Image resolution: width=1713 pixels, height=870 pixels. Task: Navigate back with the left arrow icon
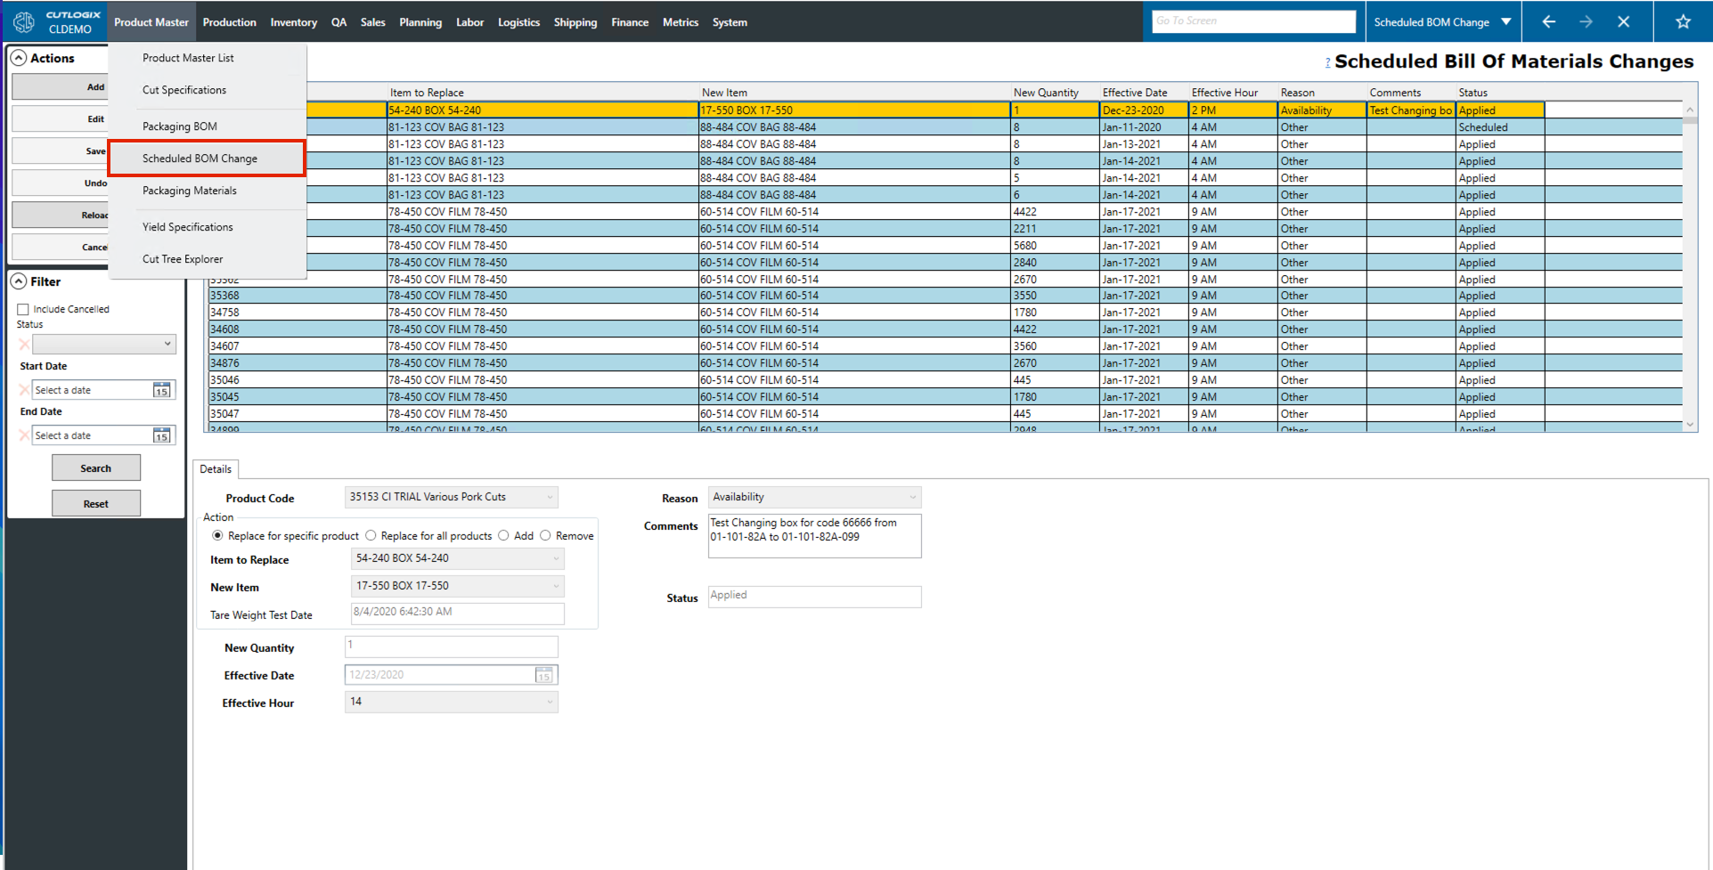click(x=1548, y=22)
